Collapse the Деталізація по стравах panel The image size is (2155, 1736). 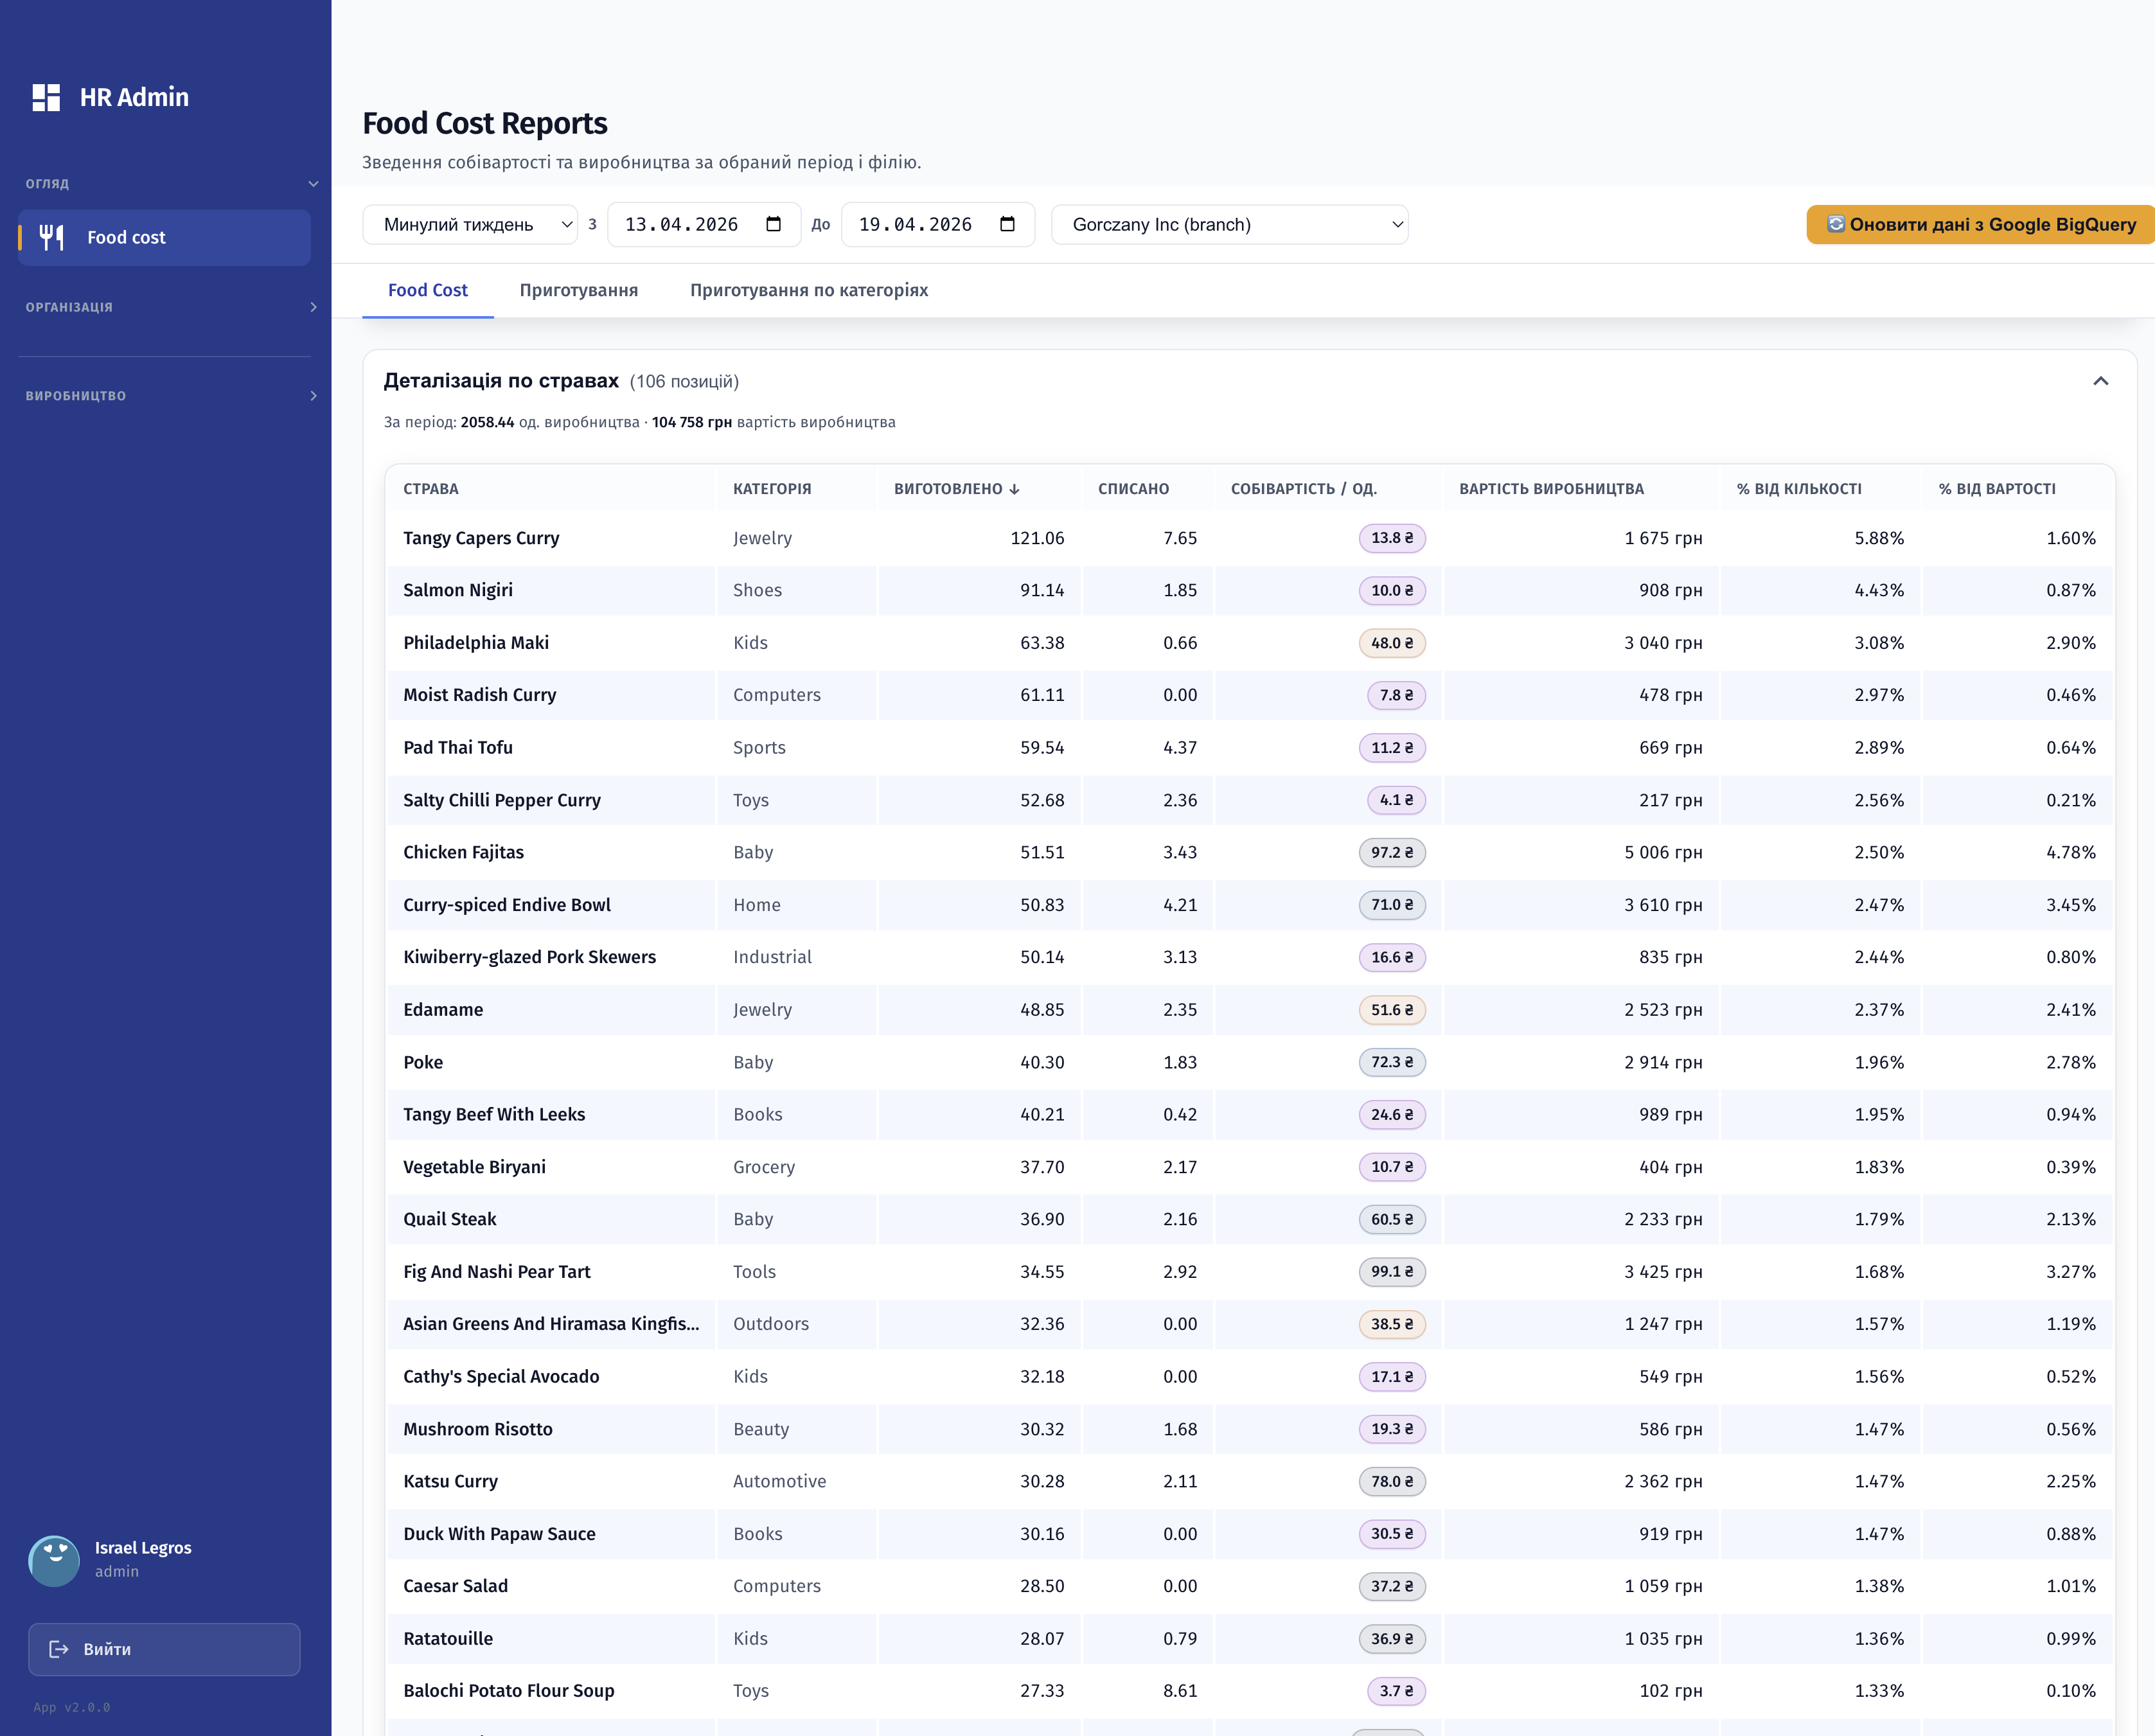[2100, 381]
